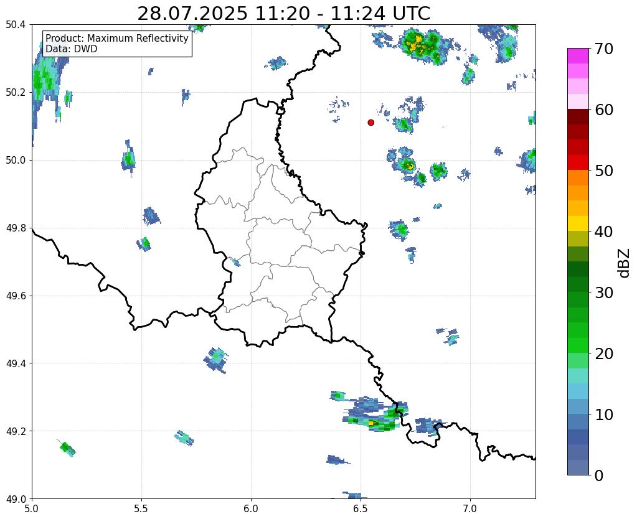Click the x-axis label 7.0
The height and width of the screenshot is (519, 637).
click(x=471, y=509)
